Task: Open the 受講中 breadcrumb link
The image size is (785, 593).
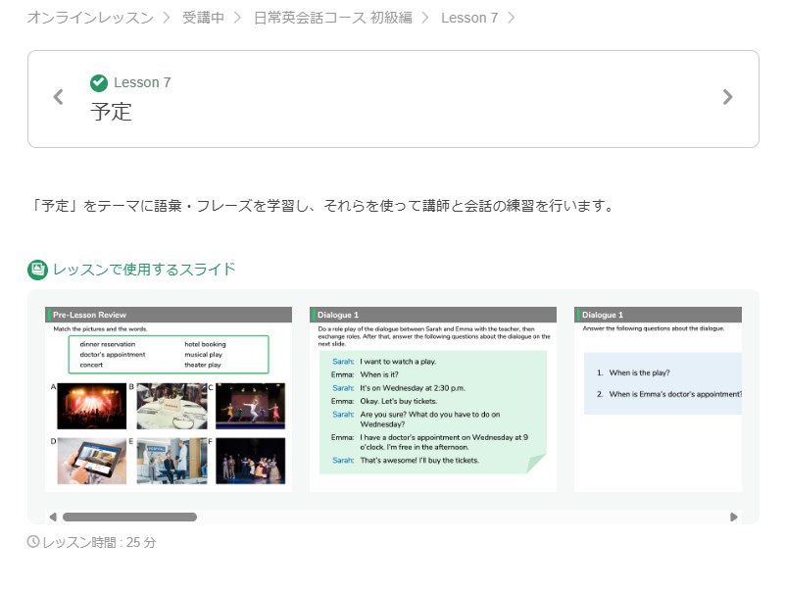Action: 203,18
